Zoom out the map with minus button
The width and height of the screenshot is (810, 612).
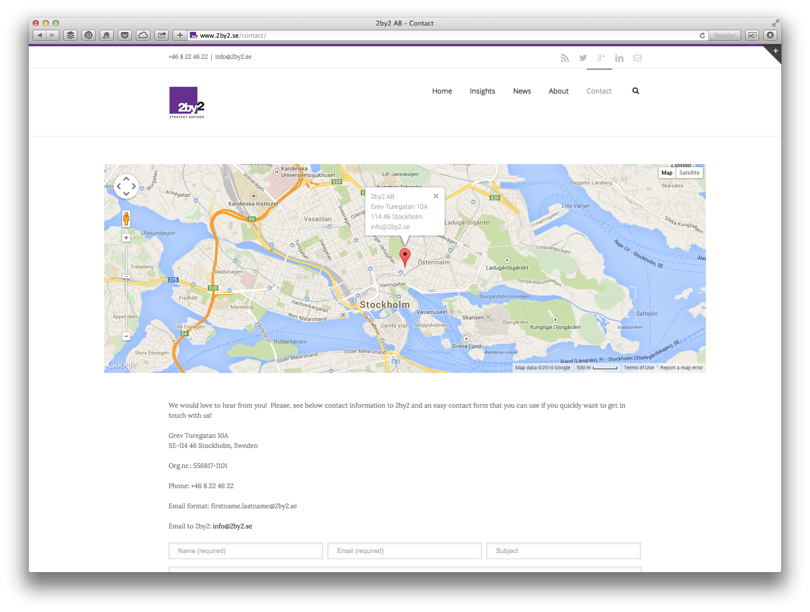[x=126, y=336]
